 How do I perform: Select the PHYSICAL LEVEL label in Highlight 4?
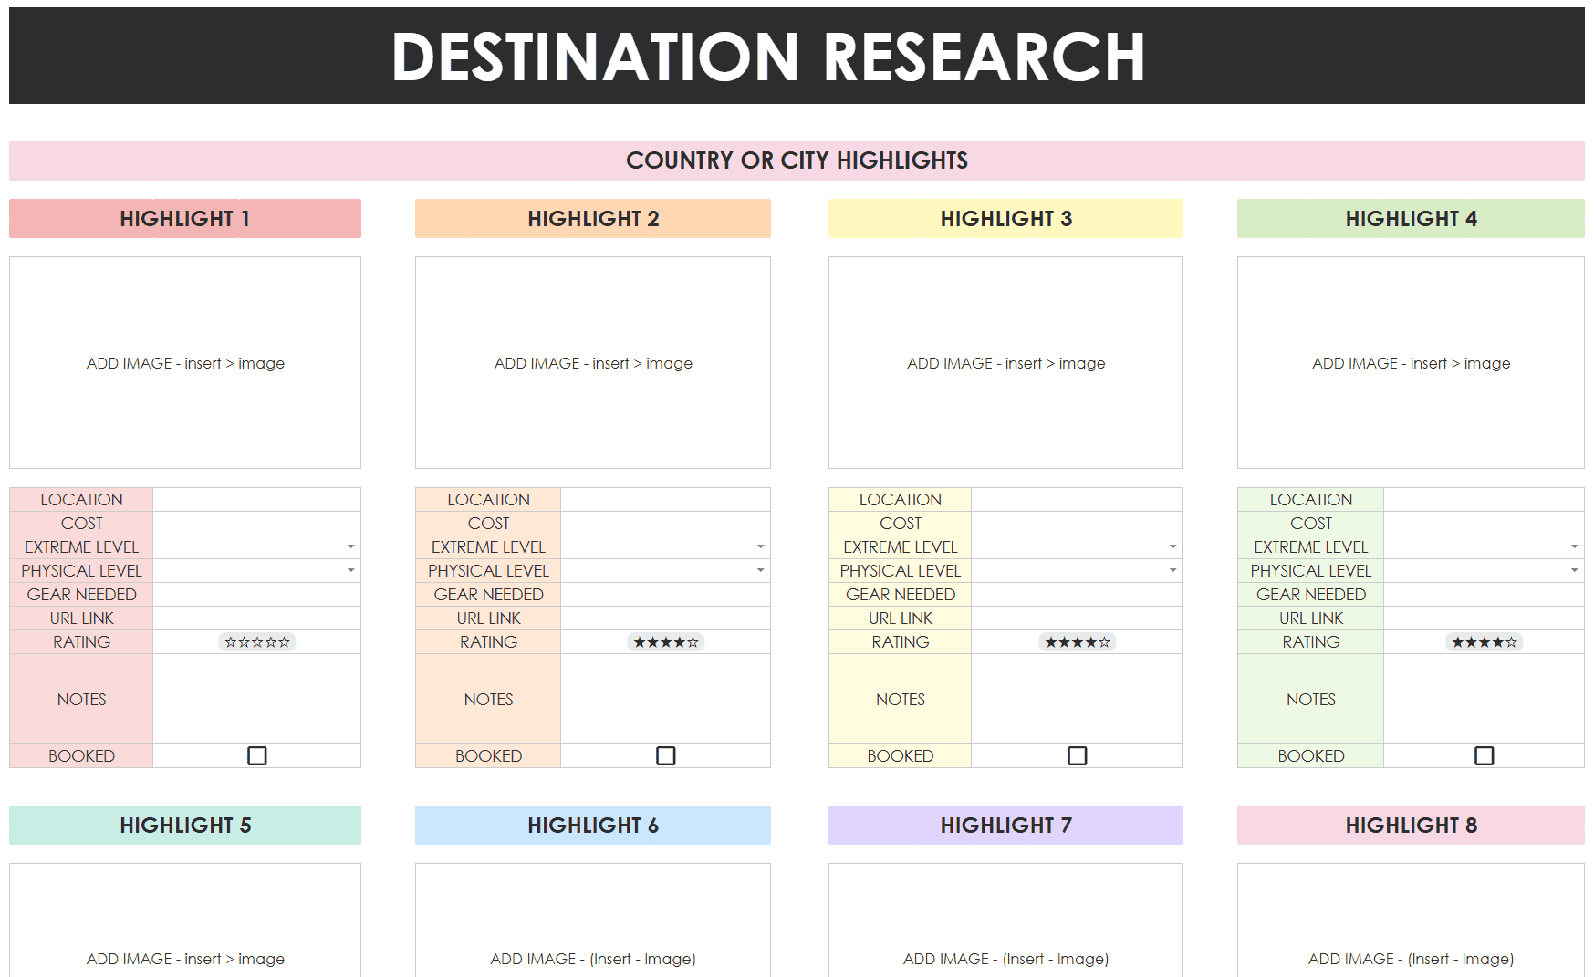[x=1311, y=570]
